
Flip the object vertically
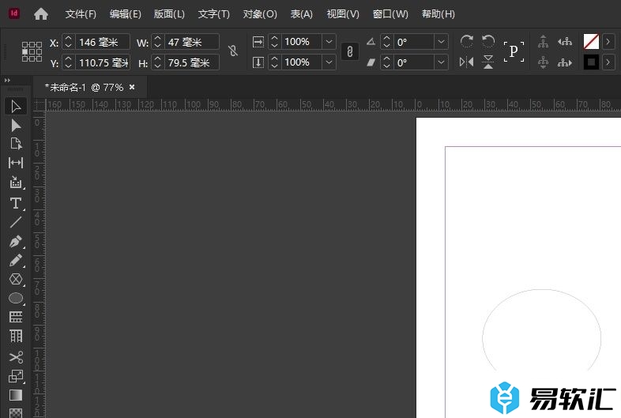488,62
